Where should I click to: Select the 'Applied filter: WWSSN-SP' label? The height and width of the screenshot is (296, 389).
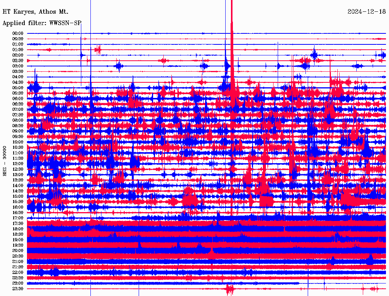tap(42, 23)
